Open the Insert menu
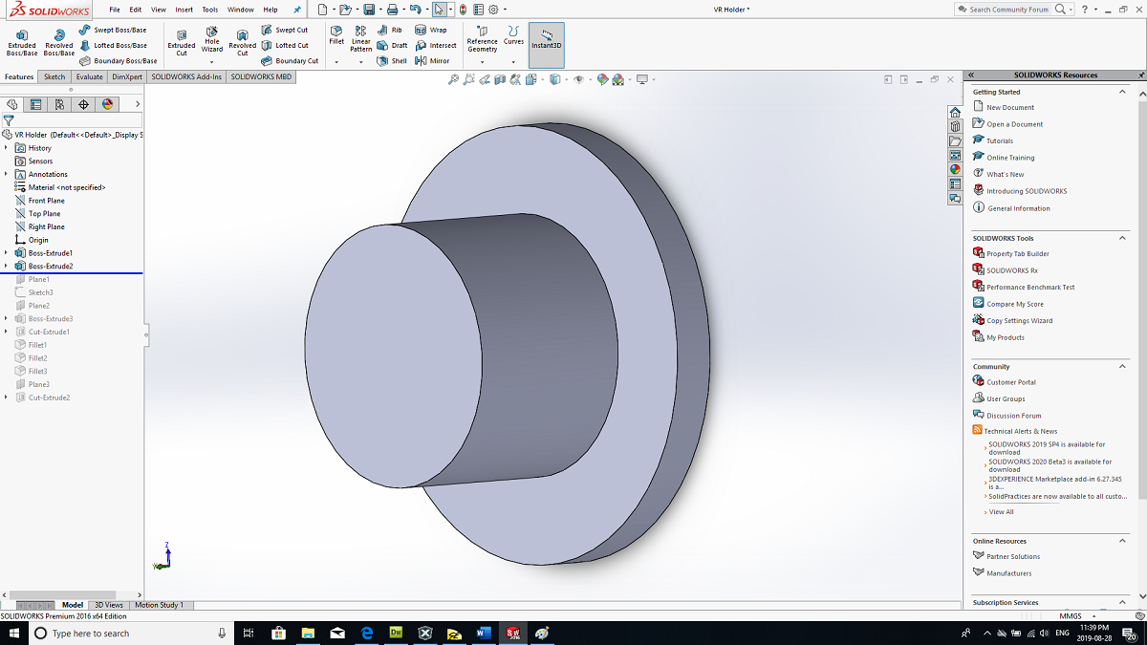 coord(184,10)
